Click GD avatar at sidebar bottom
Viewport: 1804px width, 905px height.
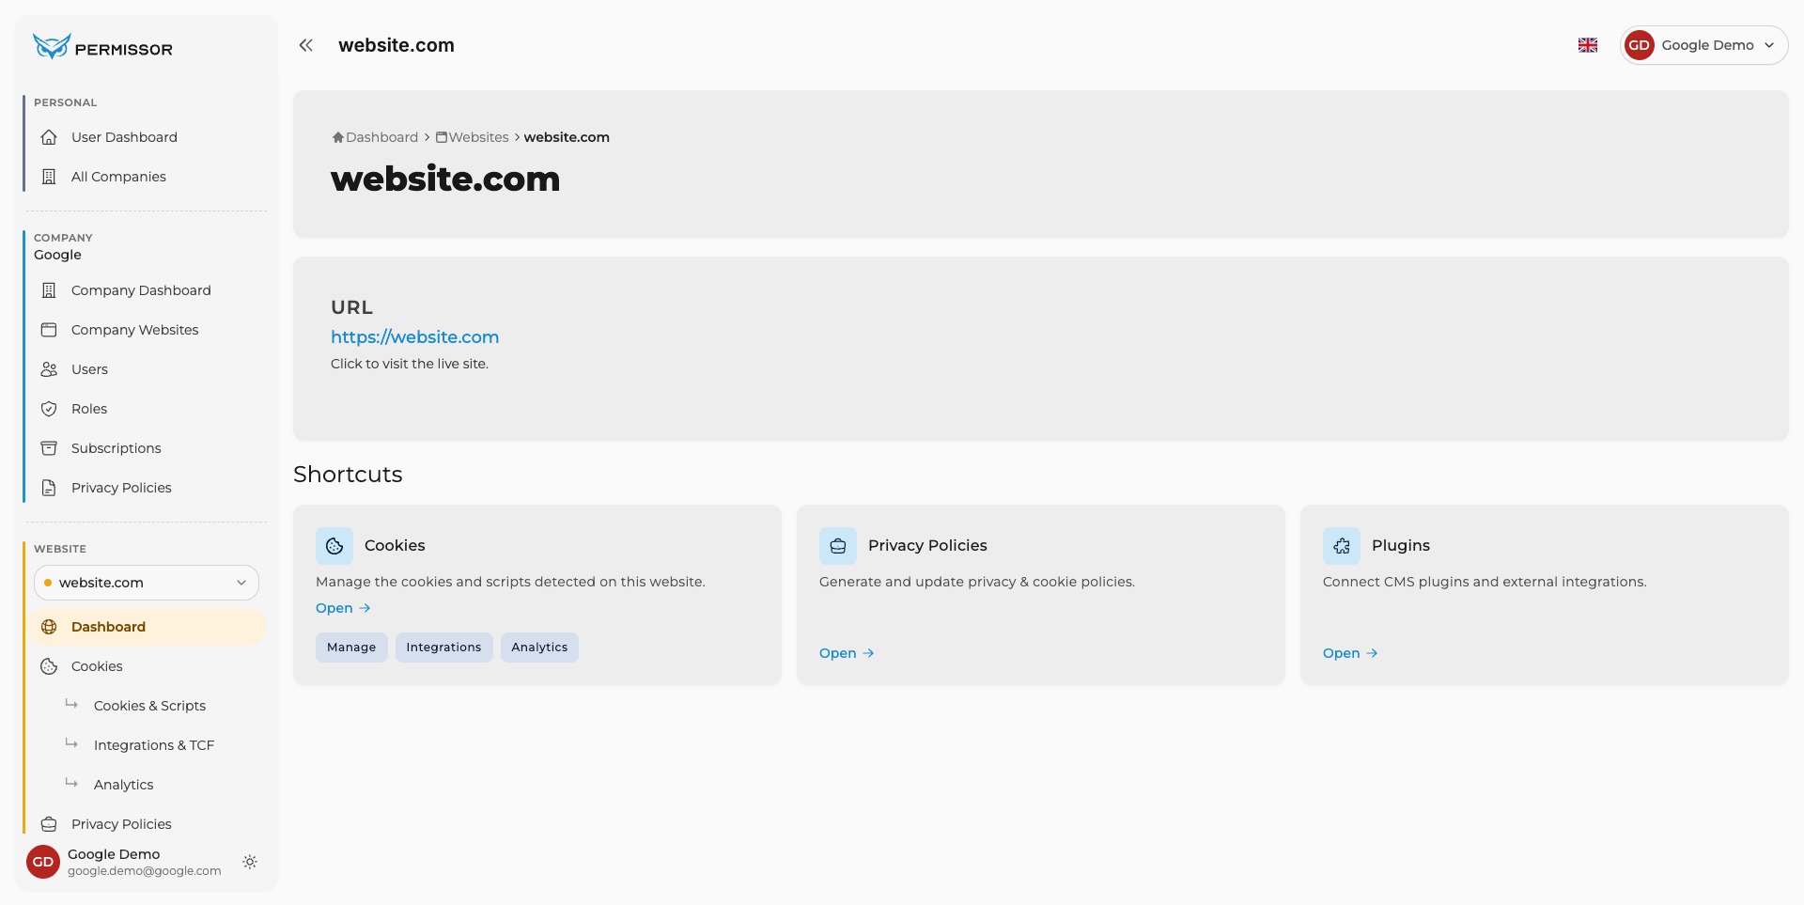click(43, 862)
